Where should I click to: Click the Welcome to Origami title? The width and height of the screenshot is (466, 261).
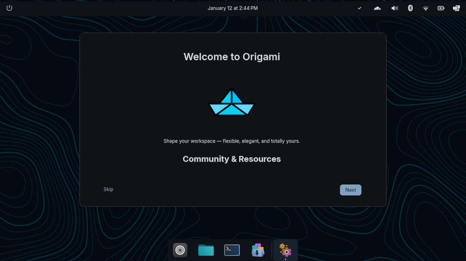[x=232, y=57]
